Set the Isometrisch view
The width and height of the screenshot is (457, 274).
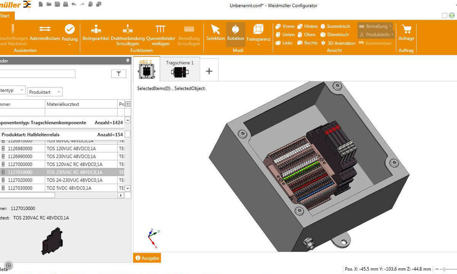click(335, 26)
